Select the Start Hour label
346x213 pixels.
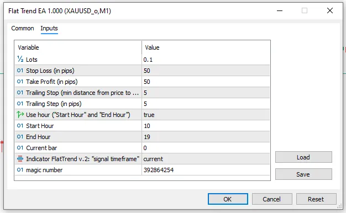(40, 126)
